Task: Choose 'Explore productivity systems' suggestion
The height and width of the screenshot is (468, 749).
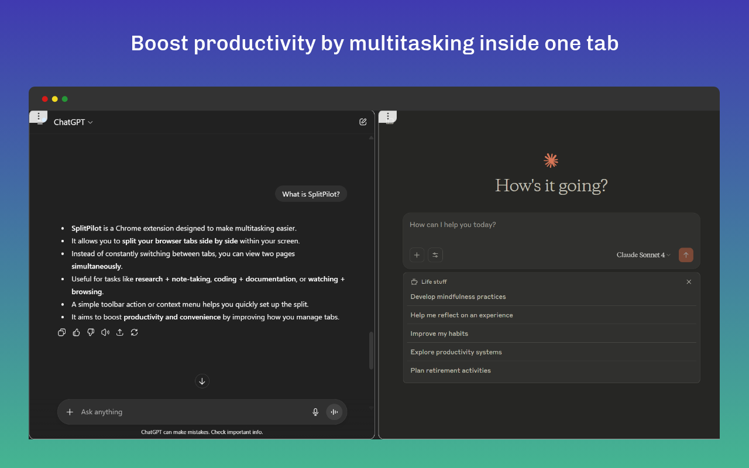Action: (456, 352)
